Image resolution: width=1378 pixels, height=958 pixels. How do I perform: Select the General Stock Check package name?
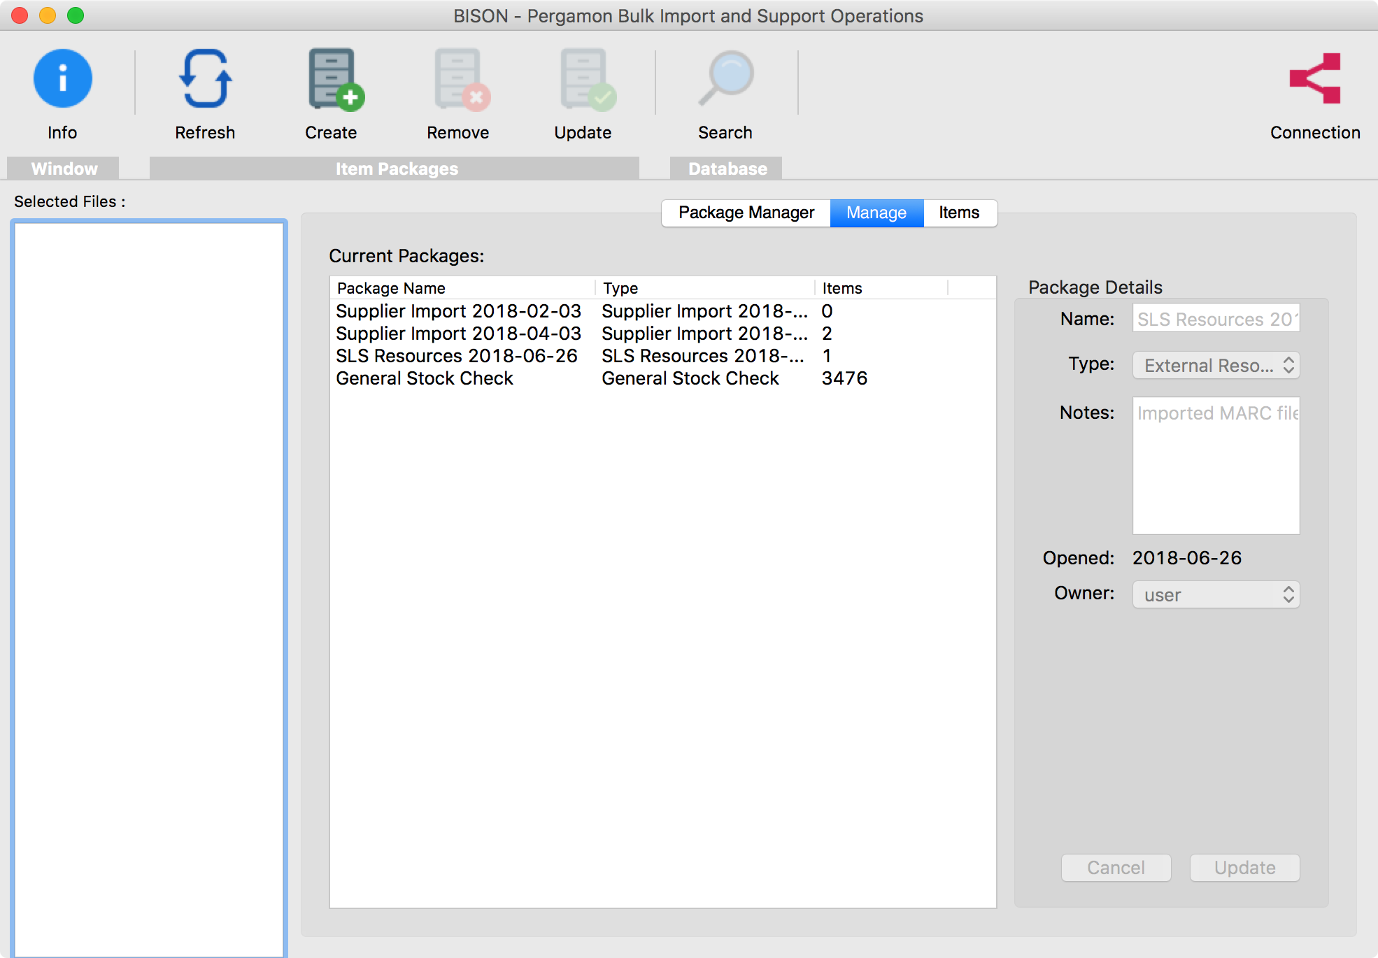pos(425,378)
